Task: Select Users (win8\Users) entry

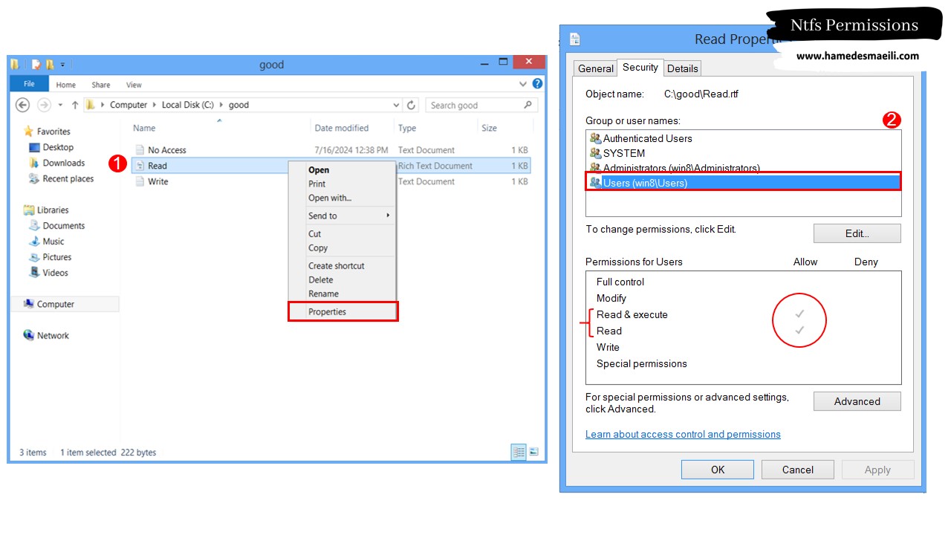Action: click(743, 182)
